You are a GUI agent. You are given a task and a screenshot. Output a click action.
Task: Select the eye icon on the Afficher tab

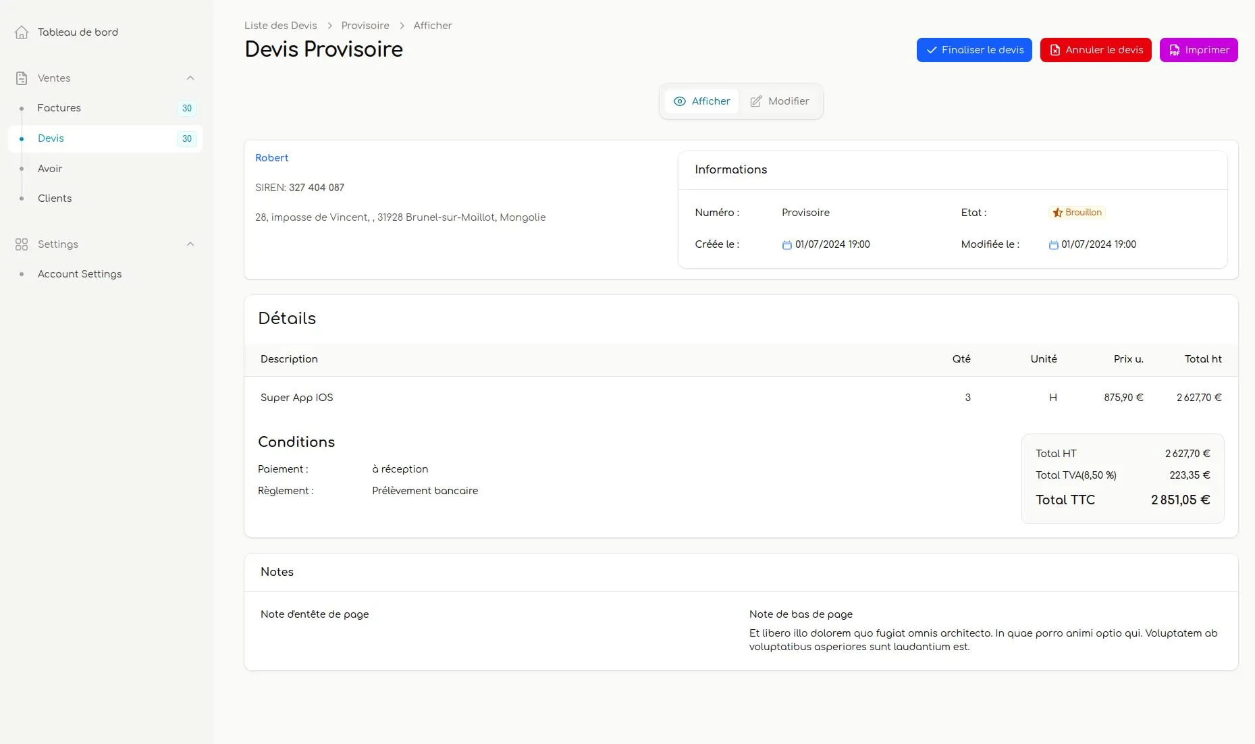pyautogui.click(x=680, y=101)
